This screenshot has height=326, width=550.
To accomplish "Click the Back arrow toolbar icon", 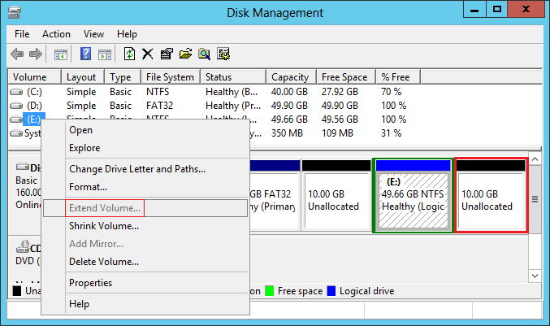I will (x=17, y=54).
